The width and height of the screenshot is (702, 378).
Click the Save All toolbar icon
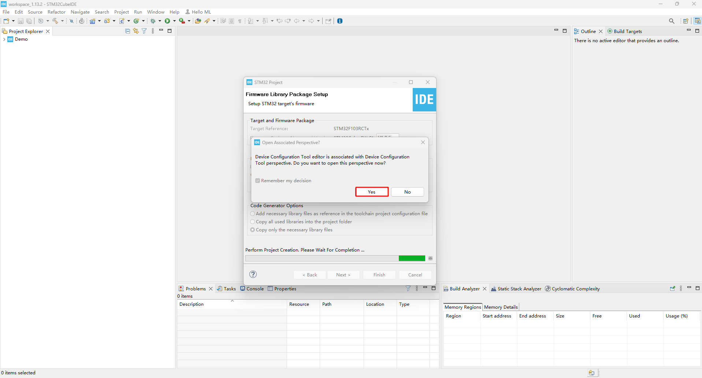point(29,21)
